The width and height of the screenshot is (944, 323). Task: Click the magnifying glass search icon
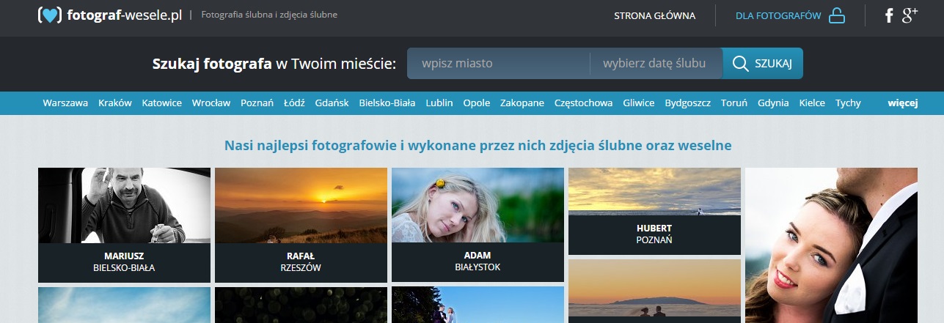[x=740, y=64]
